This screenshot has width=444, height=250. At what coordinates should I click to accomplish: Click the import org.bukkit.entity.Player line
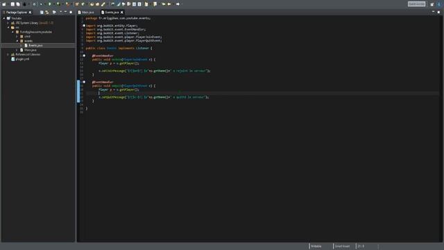point(112,26)
